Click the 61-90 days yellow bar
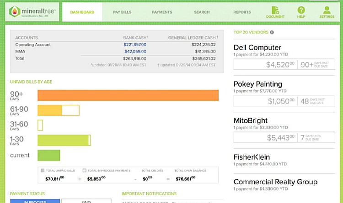Image resolution: width=343 pixels, height=203 pixels. pos(59,110)
